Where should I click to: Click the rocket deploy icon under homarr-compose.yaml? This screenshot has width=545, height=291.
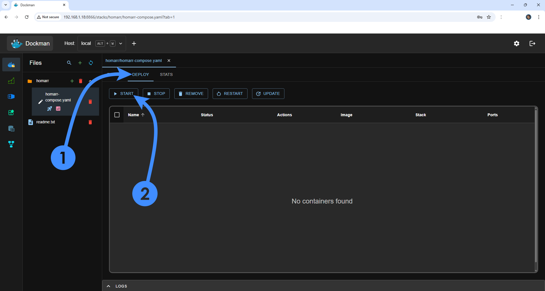[50, 109]
